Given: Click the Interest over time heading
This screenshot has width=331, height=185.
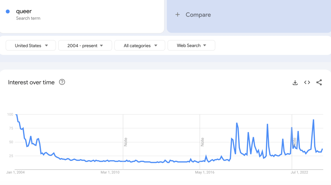Looking at the screenshot, I should [x=31, y=82].
